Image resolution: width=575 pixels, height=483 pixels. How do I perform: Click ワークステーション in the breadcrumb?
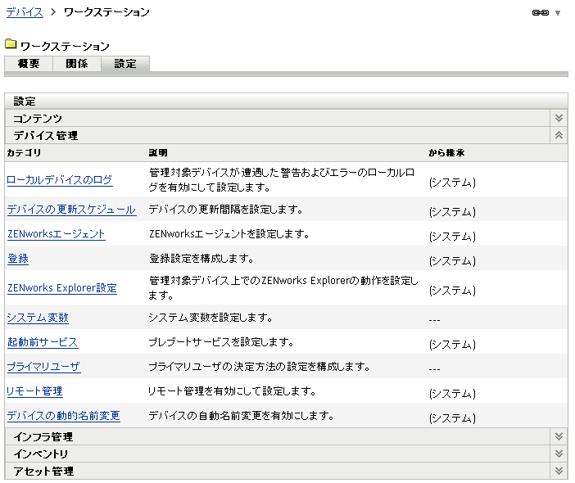pyautogui.click(x=106, y=12)
